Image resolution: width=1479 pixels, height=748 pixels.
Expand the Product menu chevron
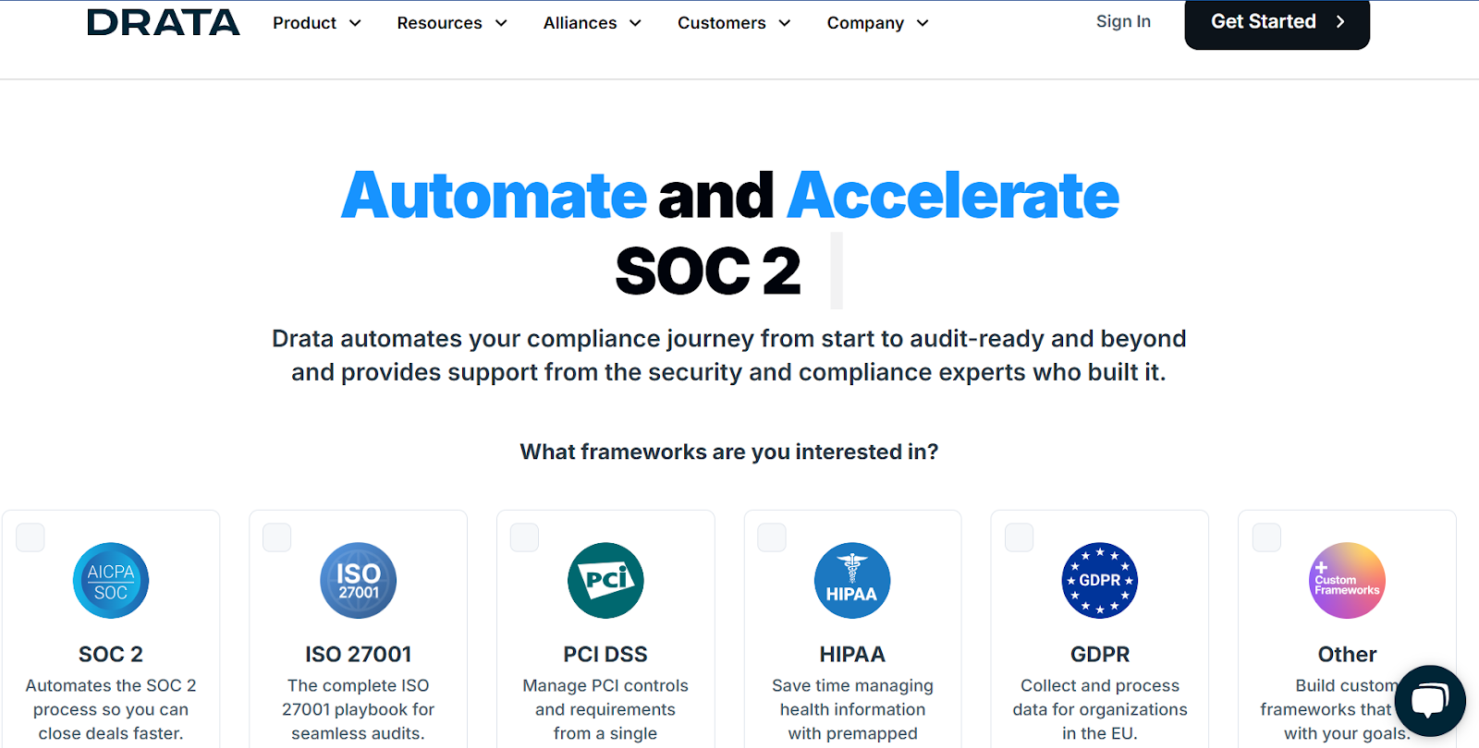[x=355, y=23]
